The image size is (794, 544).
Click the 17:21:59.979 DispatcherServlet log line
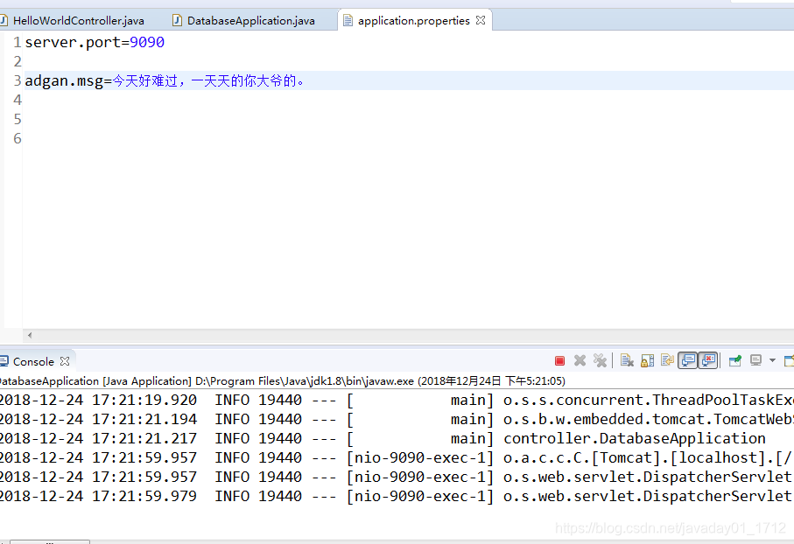click(x=397, y=496)
